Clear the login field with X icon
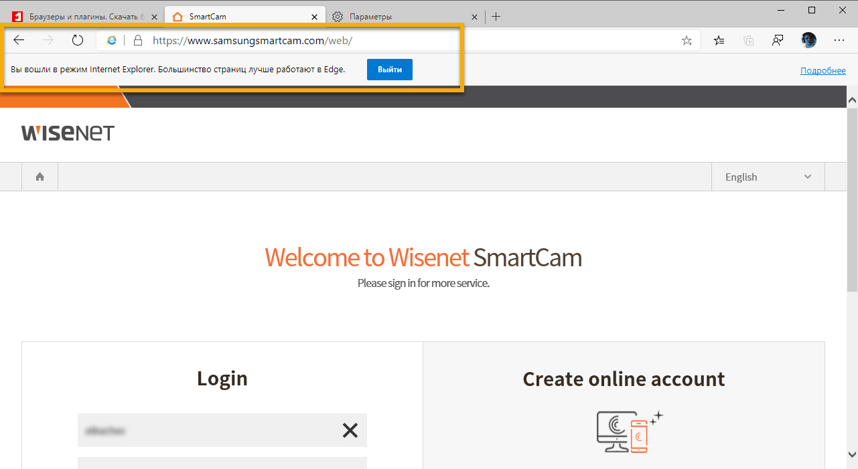Image resolution: width=858 pixels, height=469 pixels. click(x=350, y=430)
